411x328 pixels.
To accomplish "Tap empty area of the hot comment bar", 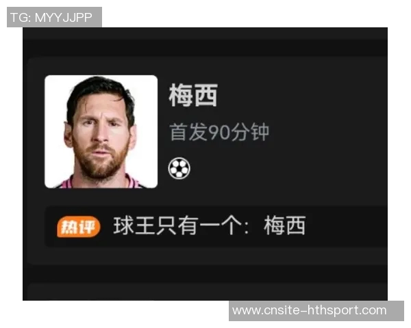I will click(x=346, y=226).
